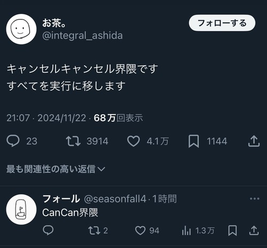Reply to the CanCan界隈 reply
267x248 pixels.
[48, 230]
